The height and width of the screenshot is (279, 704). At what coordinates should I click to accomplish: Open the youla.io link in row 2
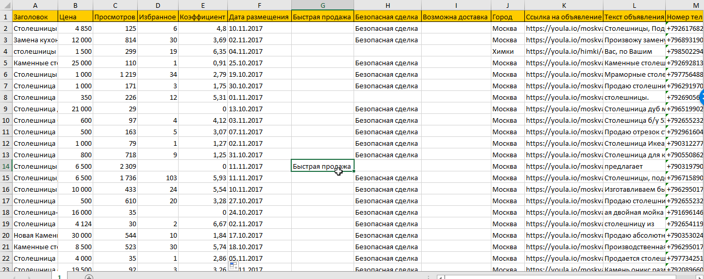tap(563, 28)
